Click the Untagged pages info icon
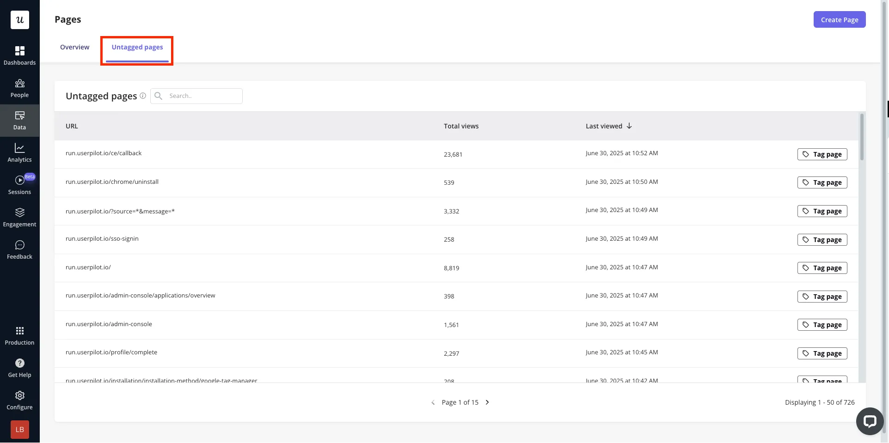The image size is (889, 443). tap(143, 96)
